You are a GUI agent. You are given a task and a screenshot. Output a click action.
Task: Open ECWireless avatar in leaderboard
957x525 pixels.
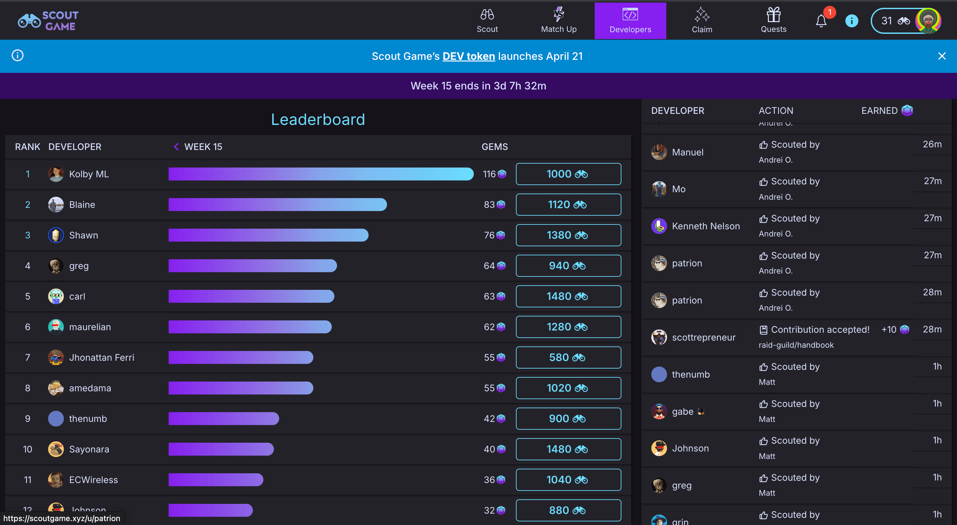click(56, 480)
